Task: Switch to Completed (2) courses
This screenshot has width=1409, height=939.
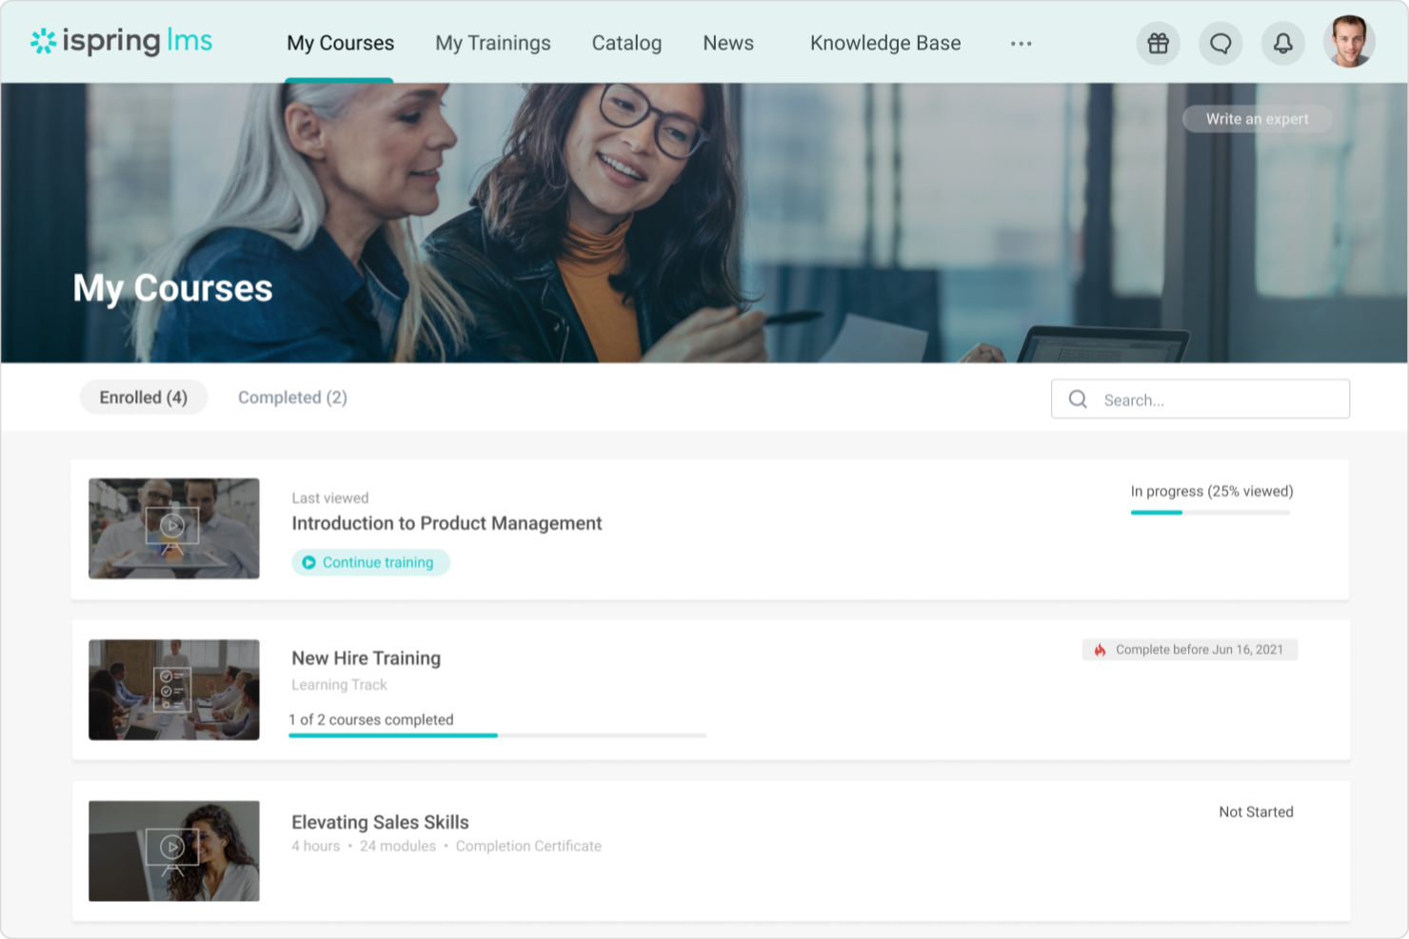Action: click(x=292, y=397)
